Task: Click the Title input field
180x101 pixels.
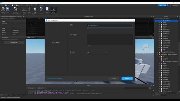Action: (x=110, y=26)
